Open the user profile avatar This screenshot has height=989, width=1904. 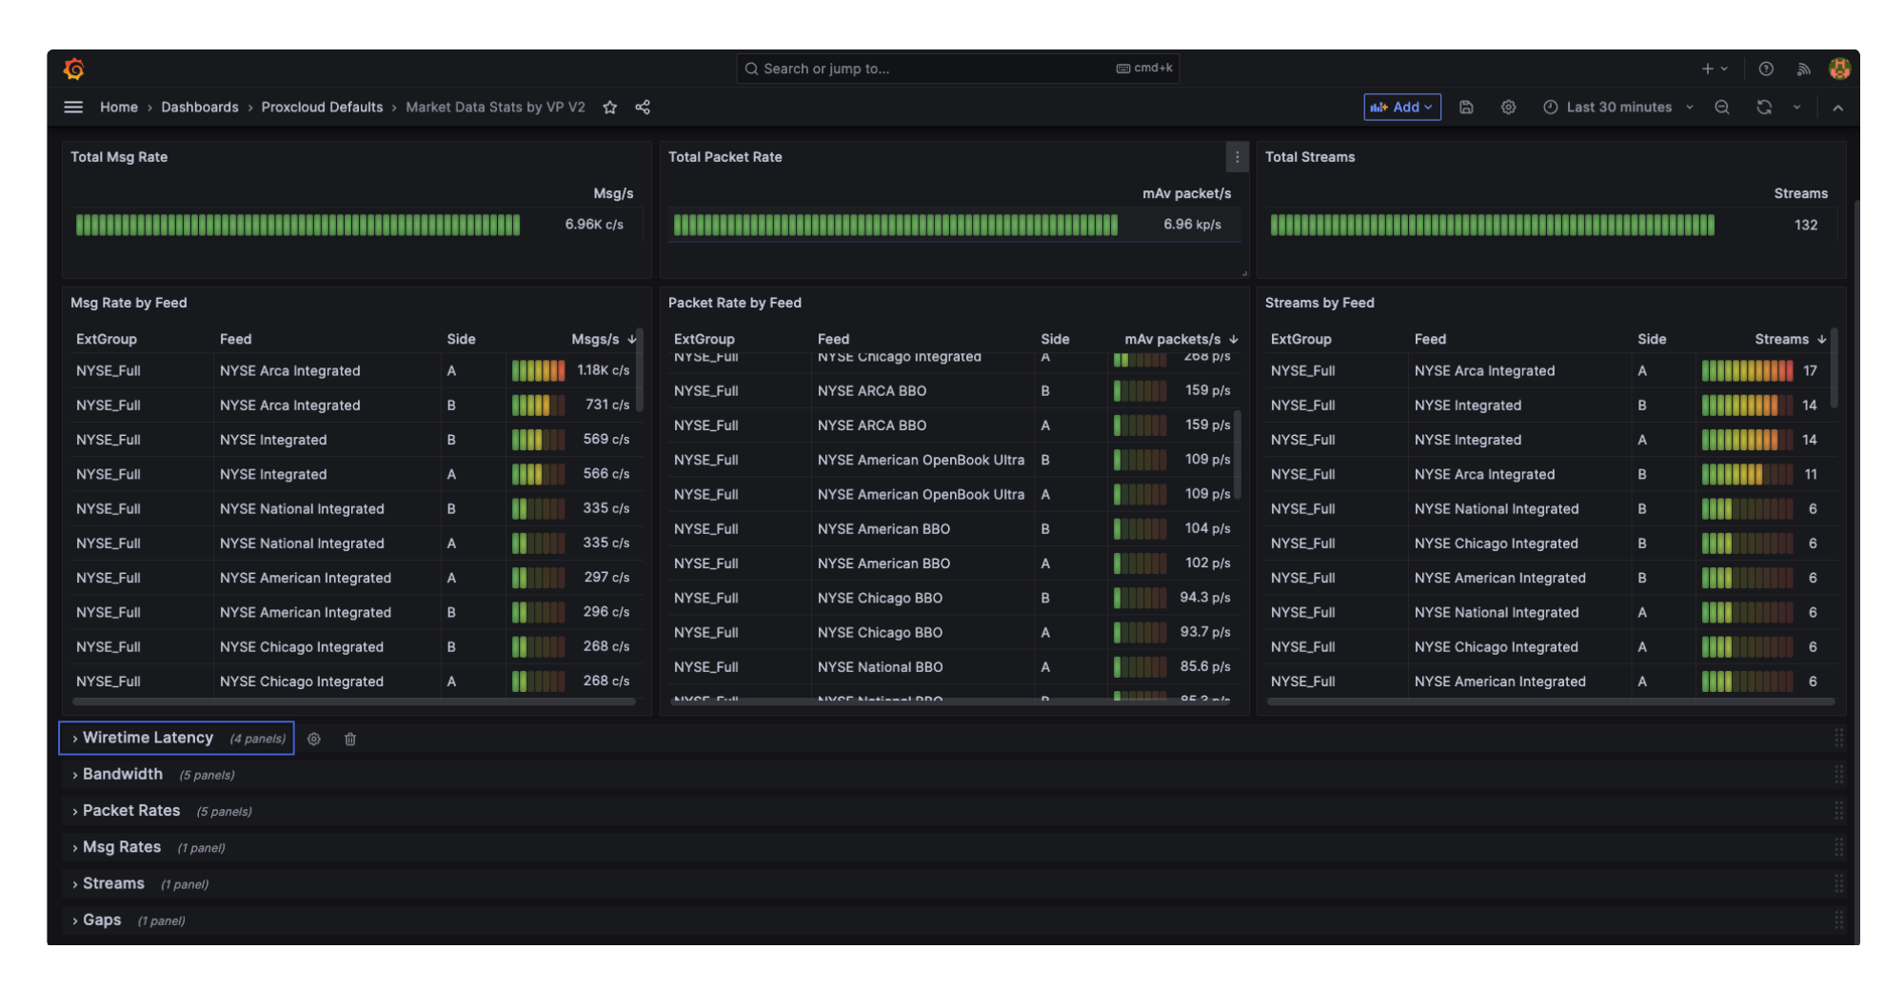pos(1839,69)
